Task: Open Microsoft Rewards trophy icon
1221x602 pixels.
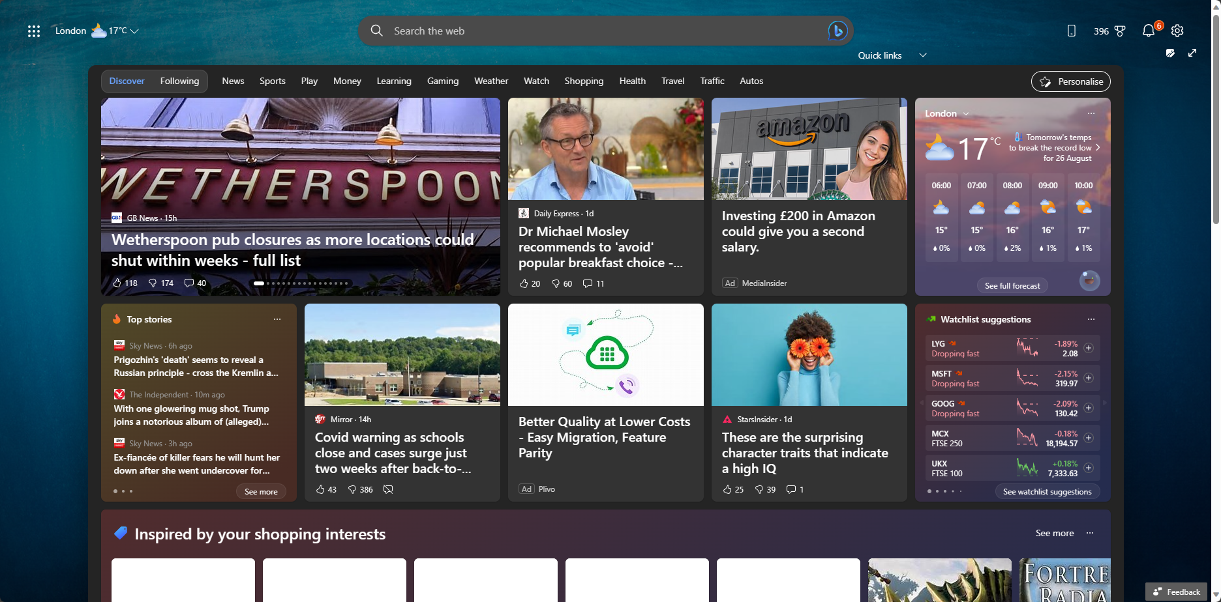Action: coord(1120,31)
